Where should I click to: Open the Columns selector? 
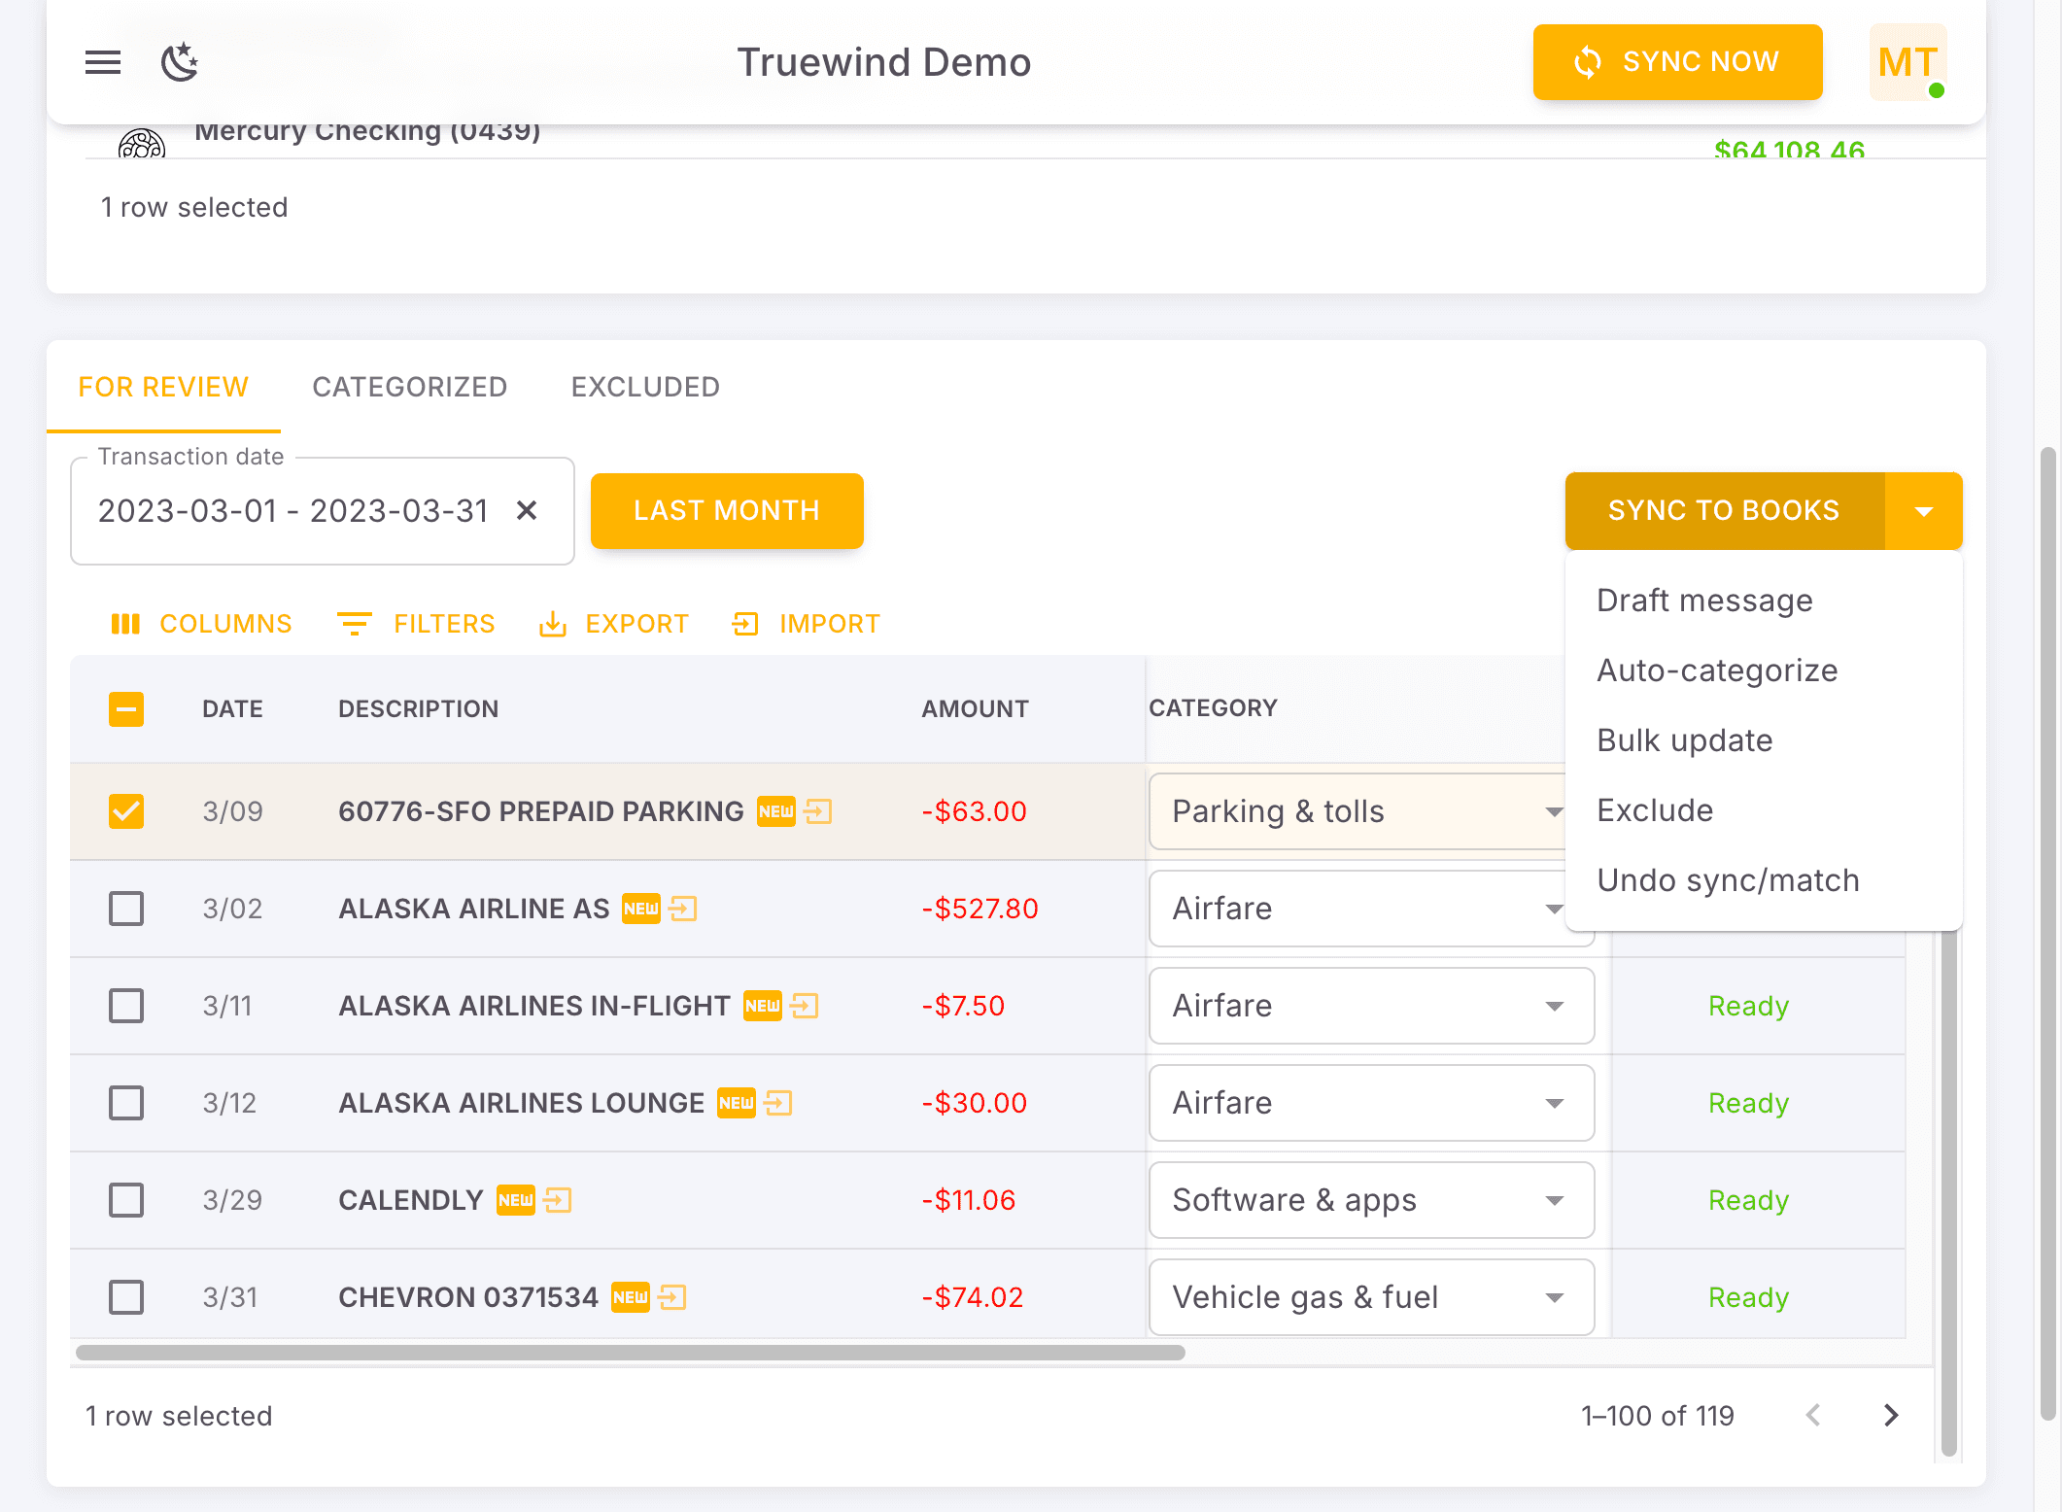[202, 624]
